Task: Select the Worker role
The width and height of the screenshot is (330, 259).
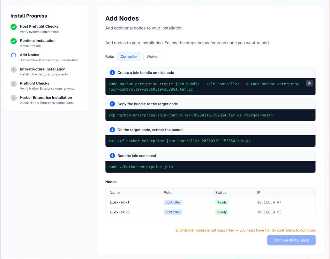Action: (153, 56)
